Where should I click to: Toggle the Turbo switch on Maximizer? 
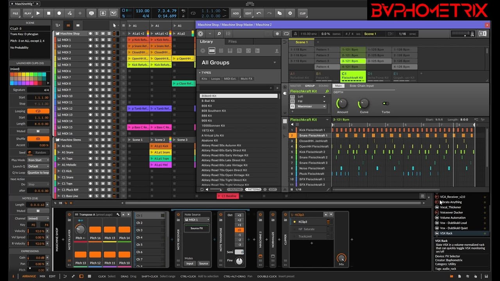386,103
